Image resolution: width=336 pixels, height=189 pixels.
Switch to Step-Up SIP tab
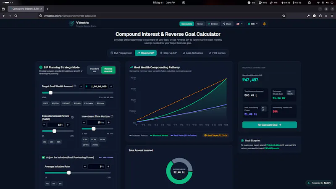pyautogui.click(x=168, y=53)
